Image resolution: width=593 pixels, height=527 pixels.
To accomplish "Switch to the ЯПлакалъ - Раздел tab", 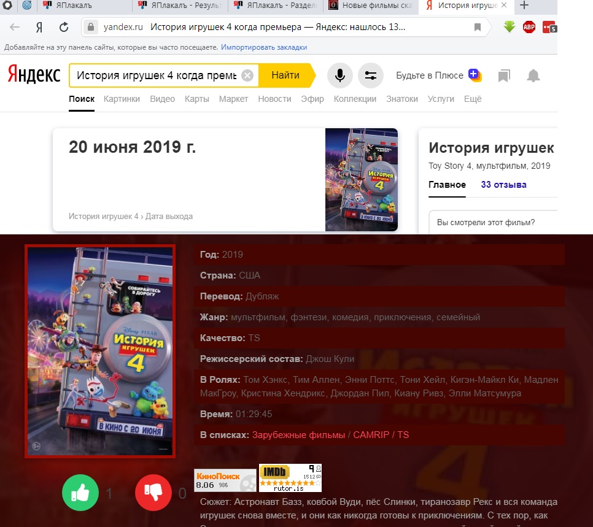I will click(276, 6).
